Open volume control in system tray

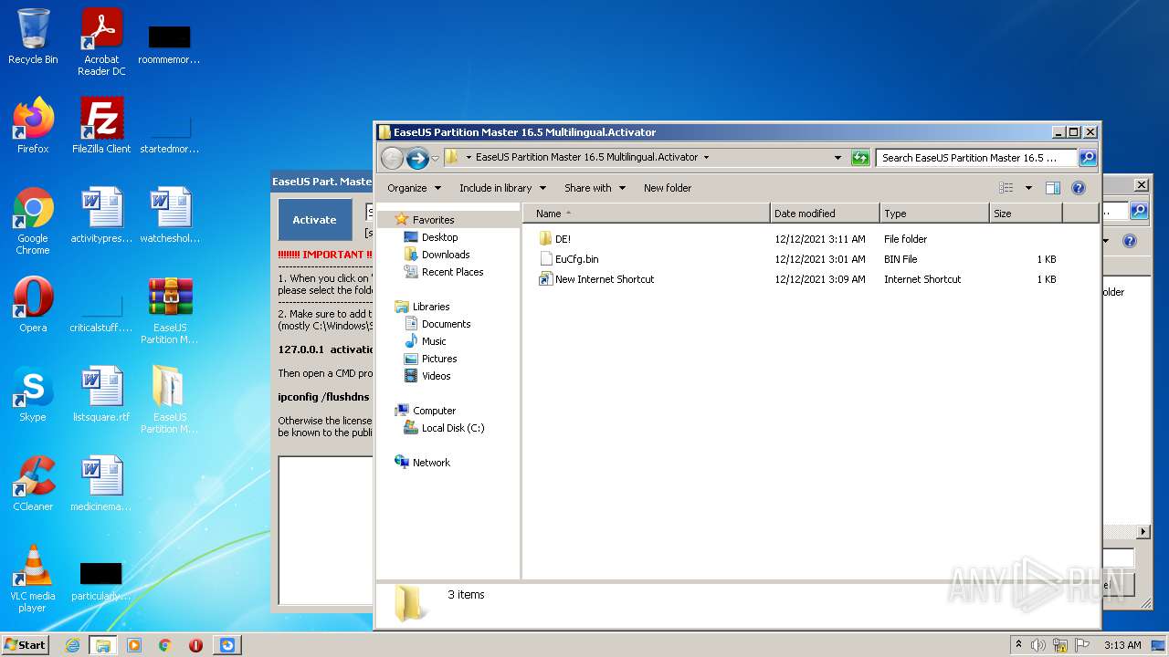click(x=1038, y=645)
